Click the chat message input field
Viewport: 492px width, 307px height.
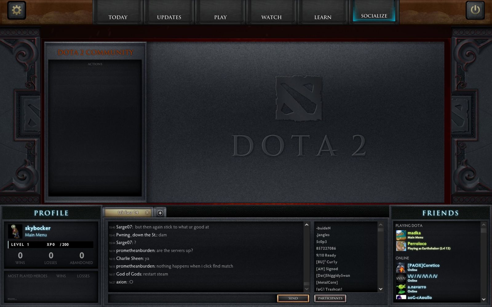tap(192, 298)
